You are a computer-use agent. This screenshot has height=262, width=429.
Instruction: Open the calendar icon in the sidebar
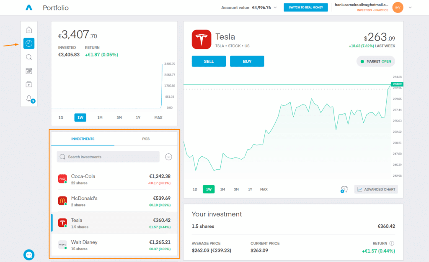pos(28,71)
